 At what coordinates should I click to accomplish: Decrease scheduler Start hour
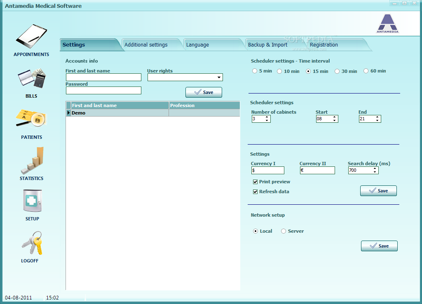[334, 120]
